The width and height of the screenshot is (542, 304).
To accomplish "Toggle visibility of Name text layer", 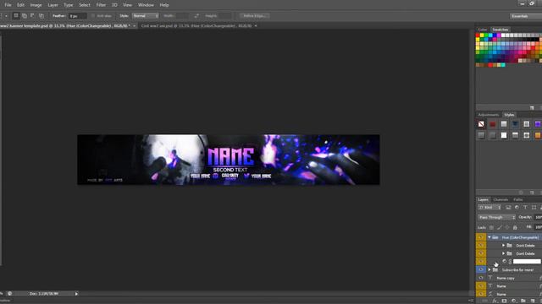I will (481, 285).
